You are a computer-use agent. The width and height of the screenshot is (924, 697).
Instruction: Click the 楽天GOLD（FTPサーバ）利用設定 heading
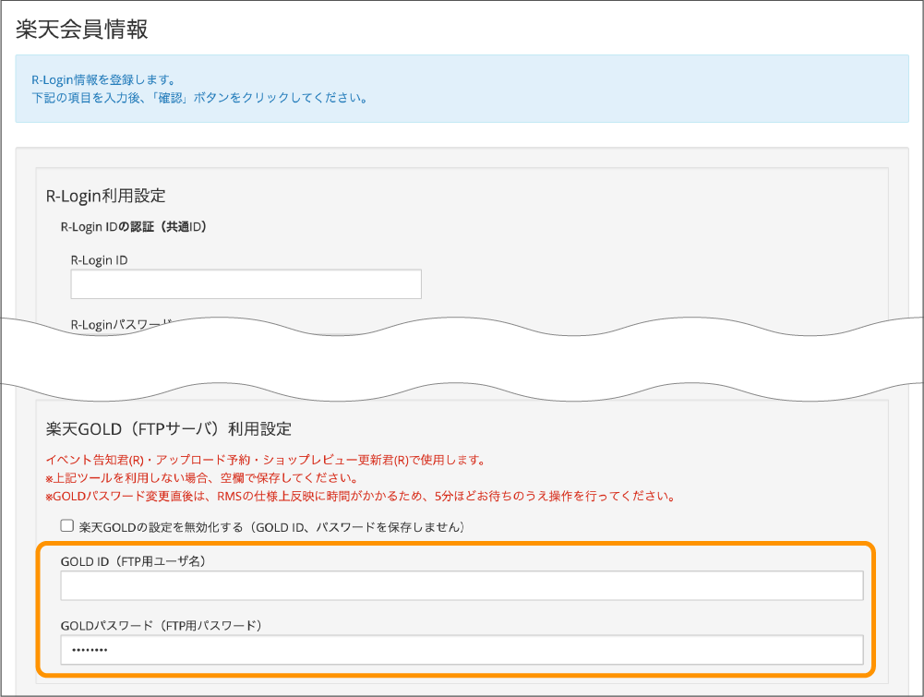(168, 428)
